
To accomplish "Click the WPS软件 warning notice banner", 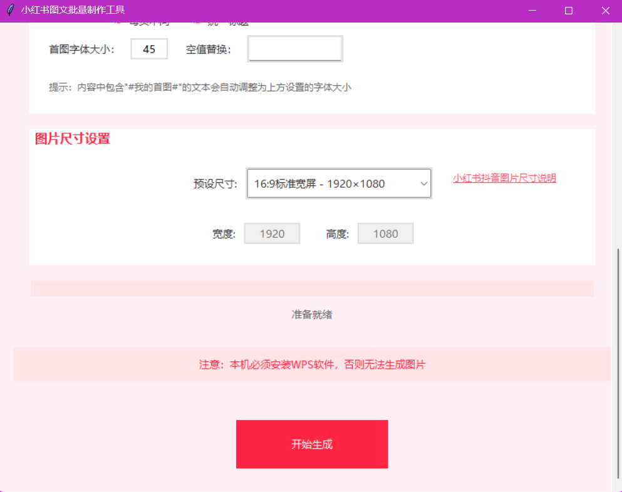I will [312, 364].
